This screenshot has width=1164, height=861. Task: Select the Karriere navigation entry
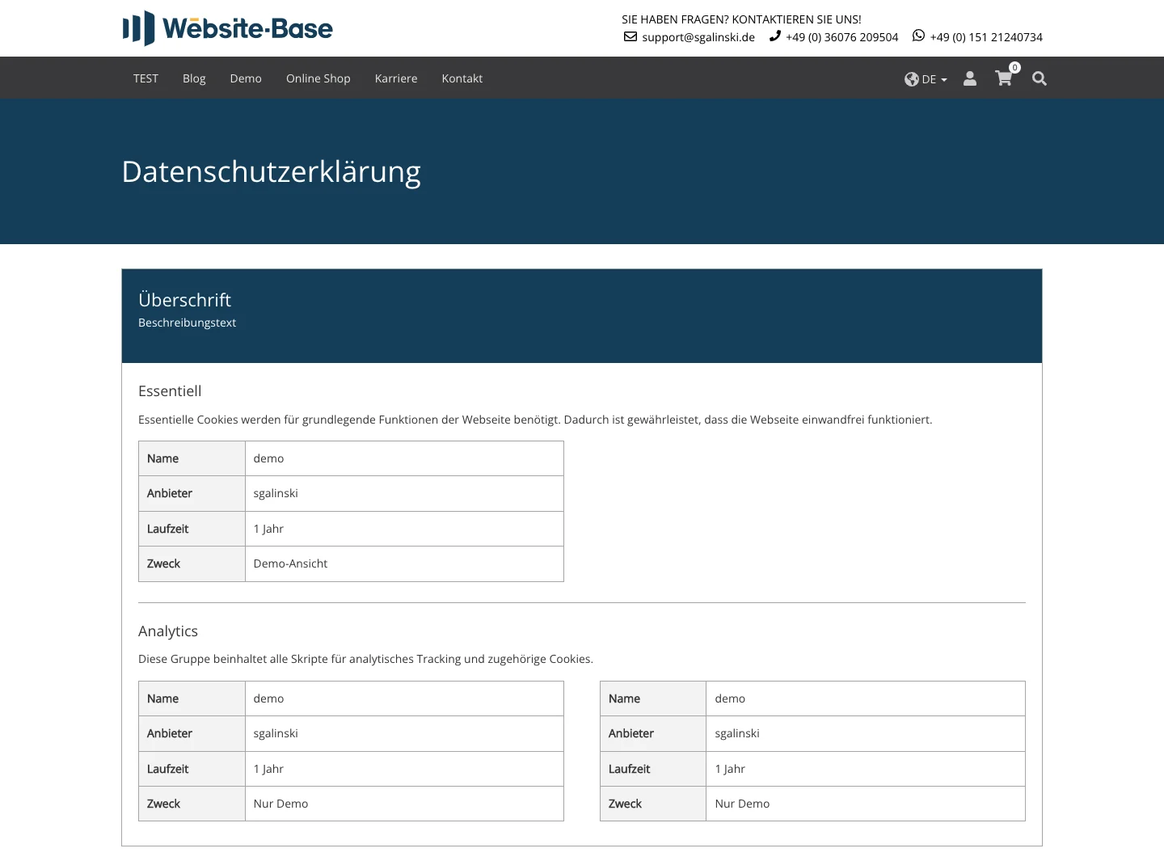pyautogui.click(x=396, y=78)
